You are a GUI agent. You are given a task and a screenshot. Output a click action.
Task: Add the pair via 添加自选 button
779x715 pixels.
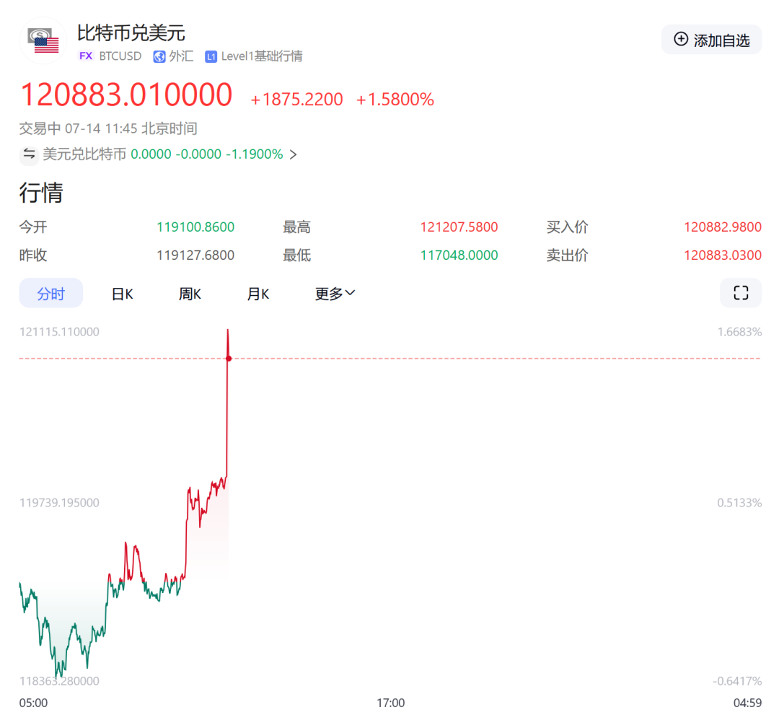coord(711,40)
